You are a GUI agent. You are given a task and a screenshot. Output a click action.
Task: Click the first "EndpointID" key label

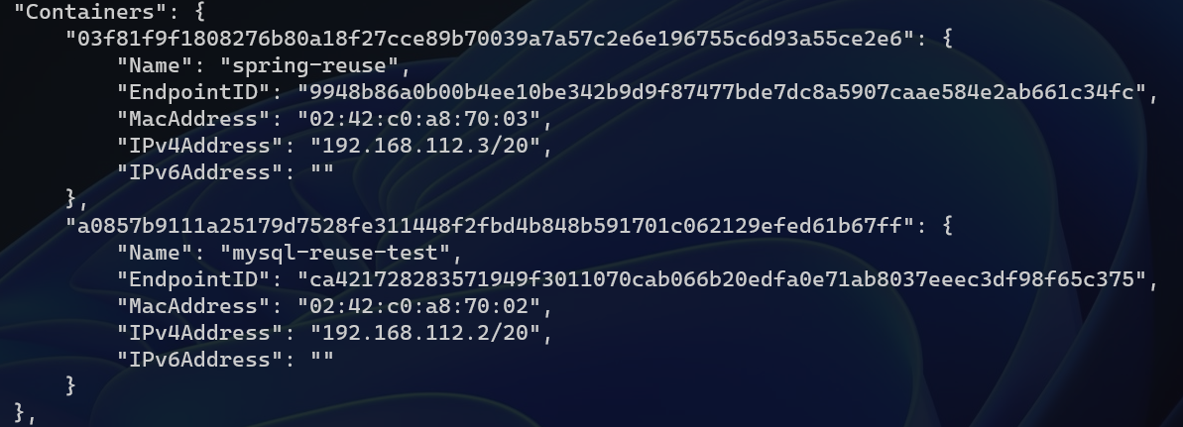(194, 92)
